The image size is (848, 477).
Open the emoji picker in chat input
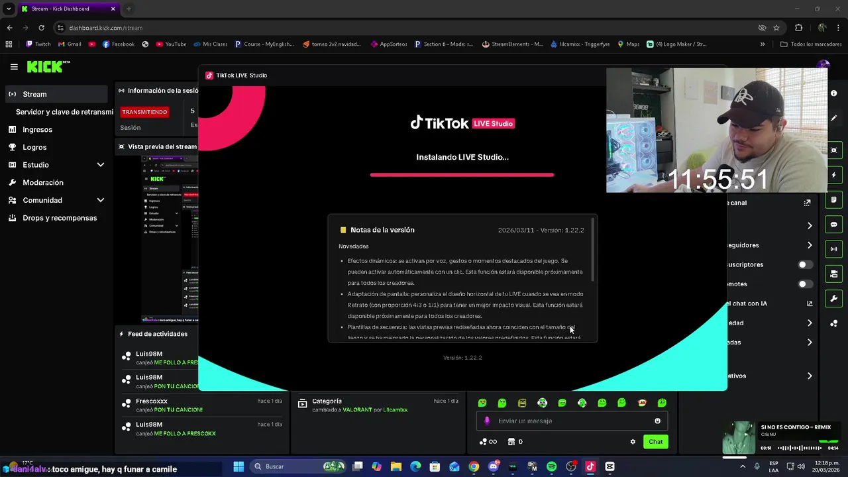pos(657,421)
